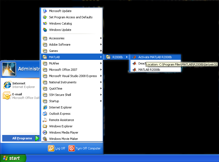Click the "Windows Media Player" label

point(63,132)
